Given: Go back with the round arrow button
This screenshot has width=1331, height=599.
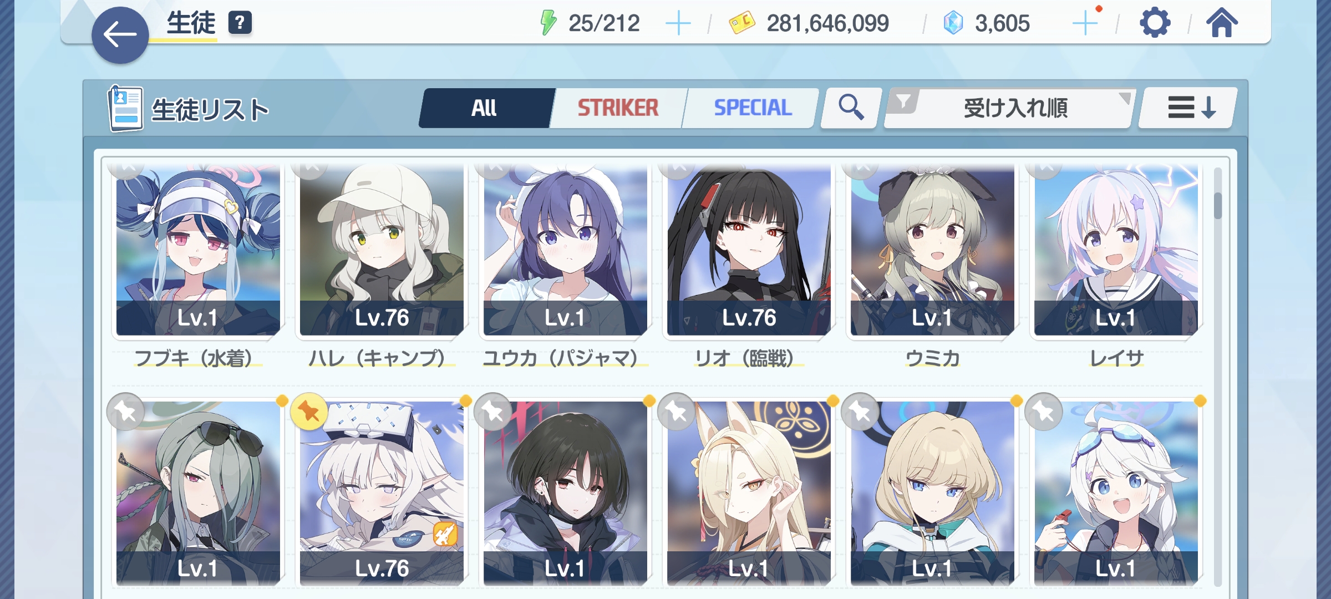Looking at the screenshot, I should 120,35.
